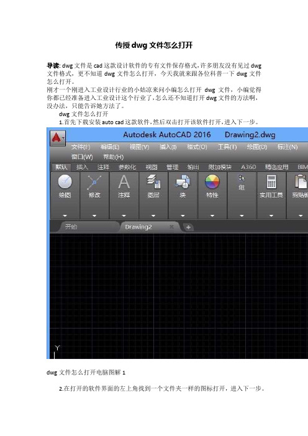Switch to the 开始 document tab
This screenshot has width=308, height=436.
click(71, 227)
